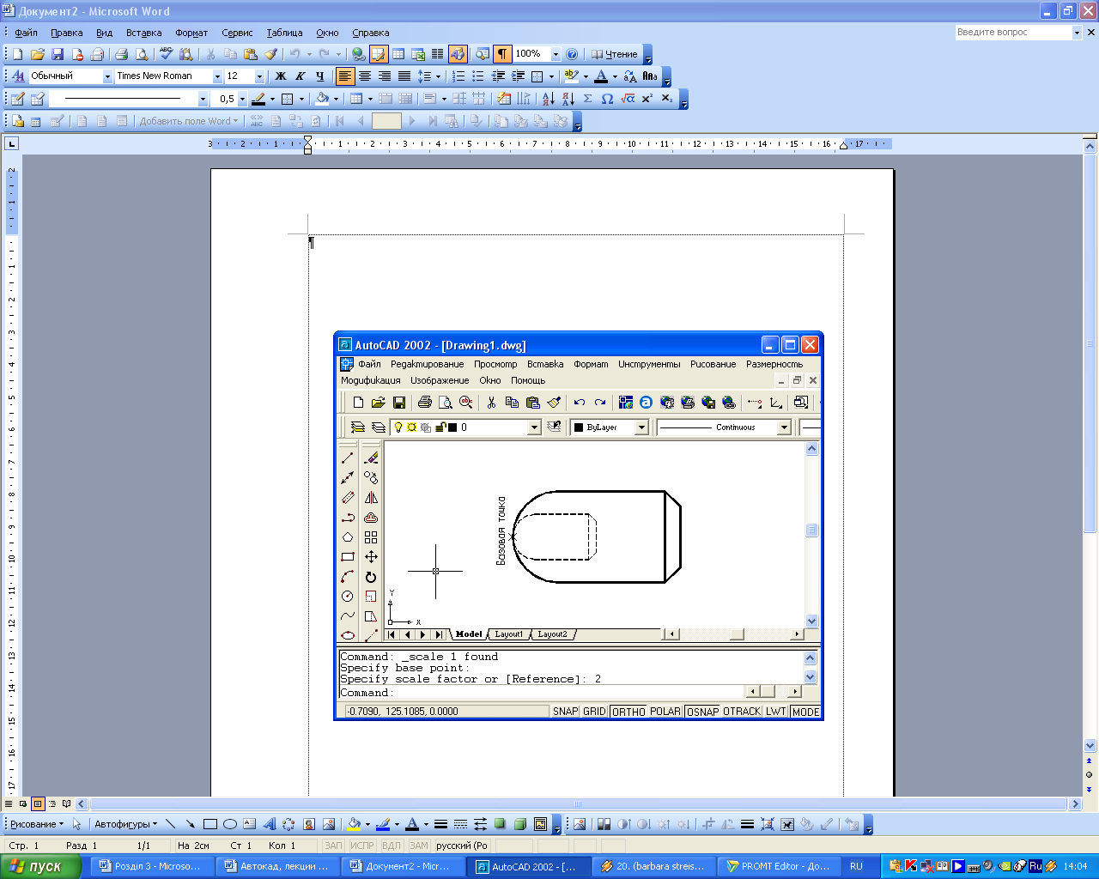The height and width of the screenshot is (879, 1099).
Task: Enable align left
Action: pyautogui.click(x=345, y=76)
